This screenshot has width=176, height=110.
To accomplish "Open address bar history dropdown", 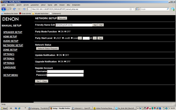I will (x=133, y=9).
